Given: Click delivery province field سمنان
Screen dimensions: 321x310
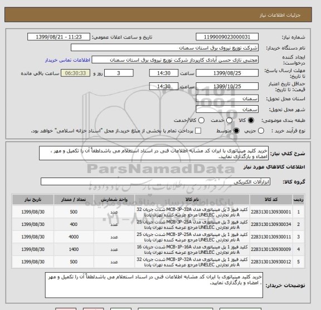Looking at the screenshot, I should click(227, 99).
